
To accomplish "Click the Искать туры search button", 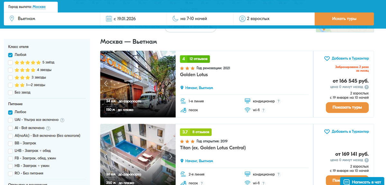I will pos(344,19).
